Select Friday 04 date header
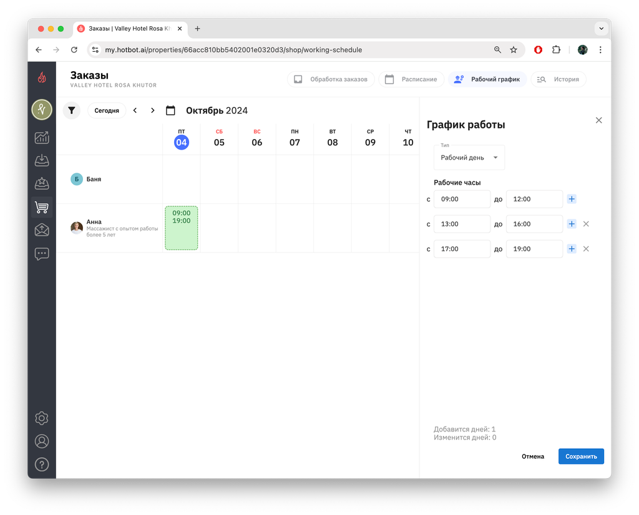This screenshot has width=639, height=515. tap(182, 139)
